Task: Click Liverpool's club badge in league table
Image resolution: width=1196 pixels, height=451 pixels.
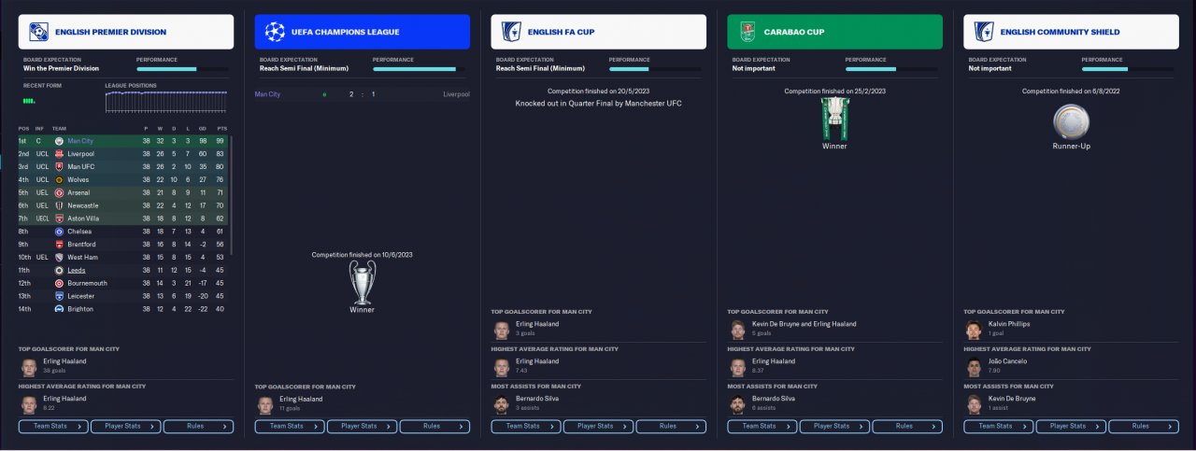Action: [59, 153]
